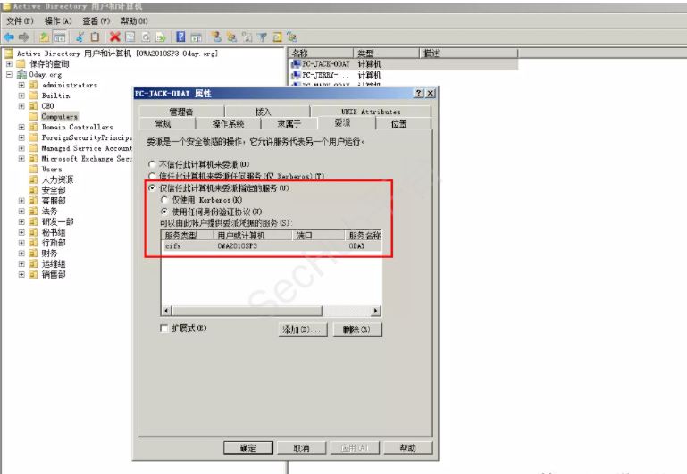Collapse the 0day.org domain node
The width and height of the screenshot is (687, 474).
9,75
